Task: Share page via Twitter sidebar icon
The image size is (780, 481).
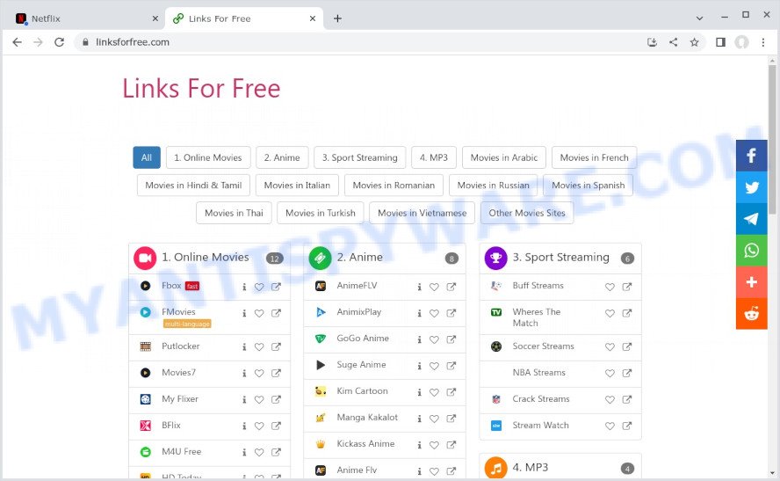Action: coord(751,187)
